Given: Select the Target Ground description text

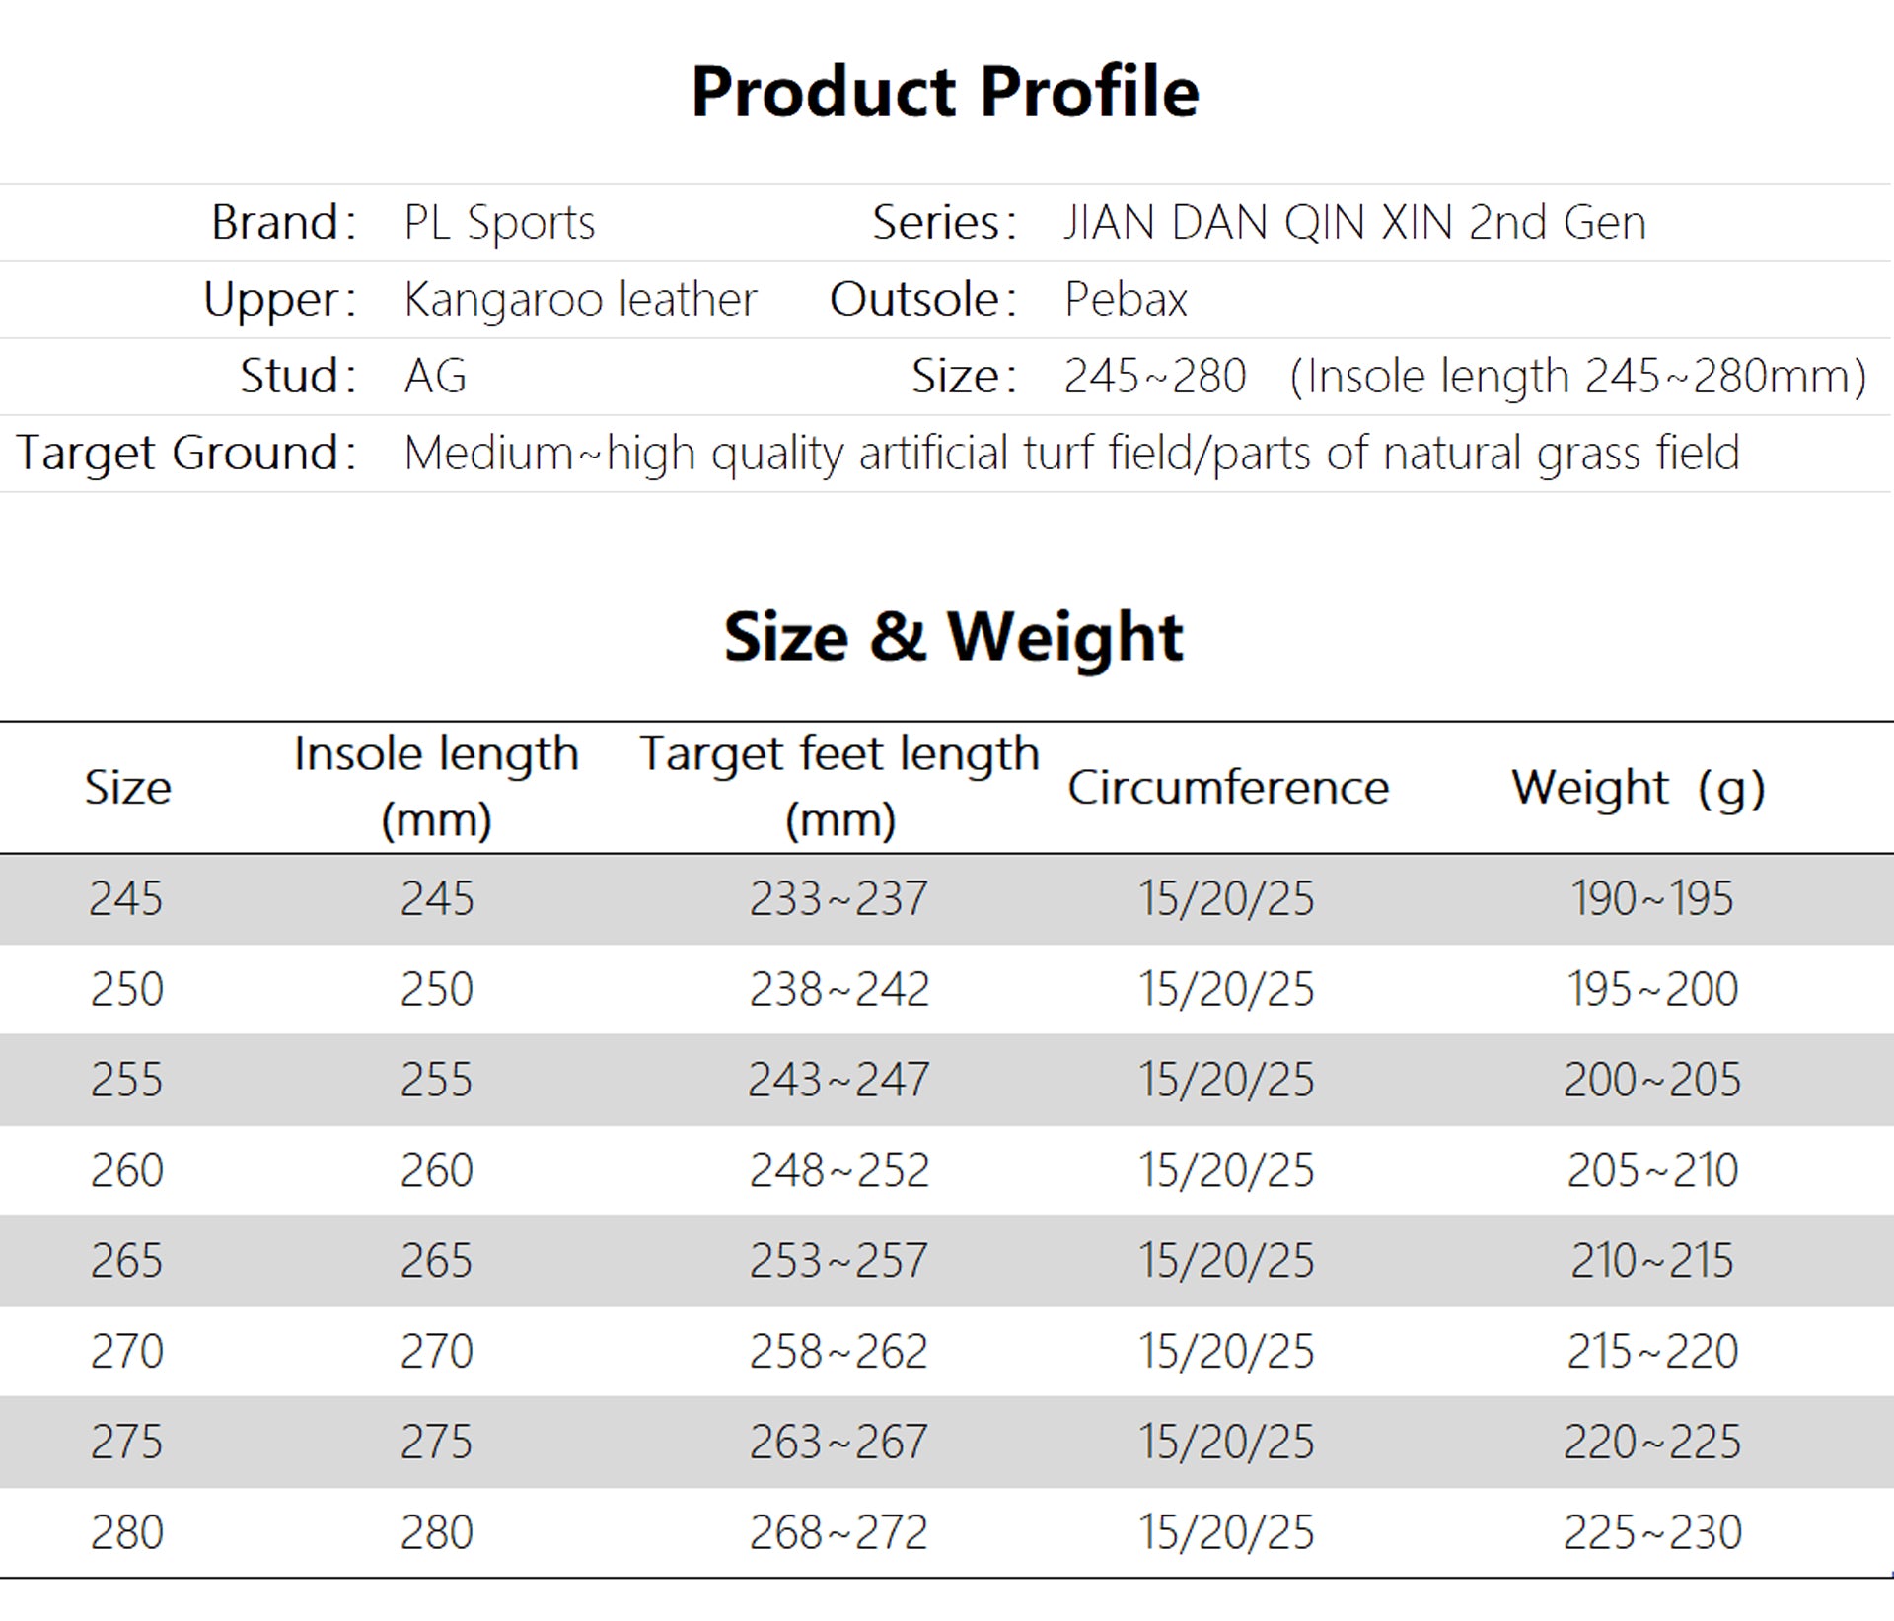Looking at the screenshot, I should [x=1071, y=454].
